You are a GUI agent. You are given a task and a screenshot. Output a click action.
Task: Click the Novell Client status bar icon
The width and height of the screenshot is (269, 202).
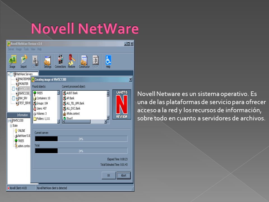pyautogui.click(x=8, y=188)
